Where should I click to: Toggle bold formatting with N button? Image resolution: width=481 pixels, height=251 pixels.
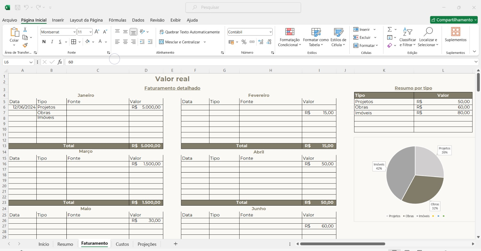point(44,42)
